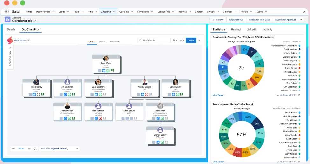Open Bruce Wayne card three-dot menu
Viewport: 310px width, 164px height.
pos(117,57)
